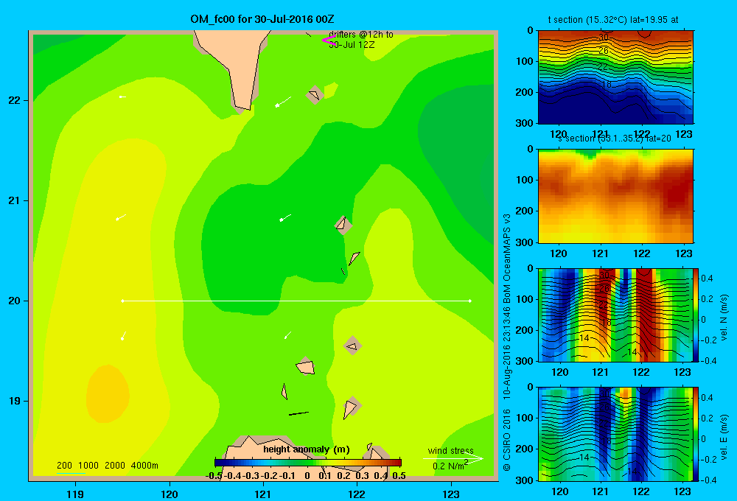
Task: Click the wind arrow near 19.7N 121.2E
Action: (287, 335)
